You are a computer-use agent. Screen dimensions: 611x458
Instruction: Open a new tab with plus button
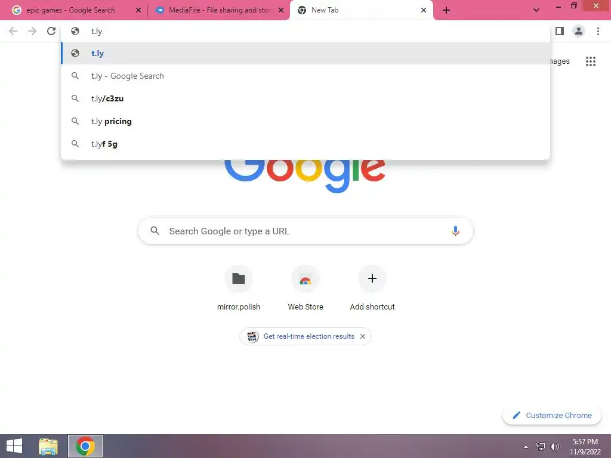pyautogui.click(x=446, y=10)
